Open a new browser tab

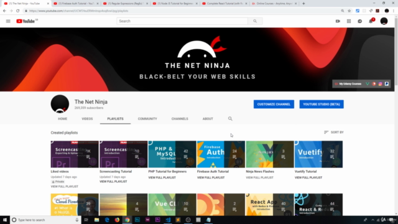[x=303, y=4]
